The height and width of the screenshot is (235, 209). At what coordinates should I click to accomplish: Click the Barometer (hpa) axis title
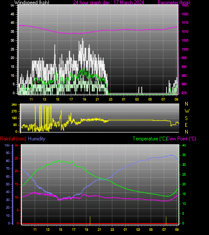(174, 3)
